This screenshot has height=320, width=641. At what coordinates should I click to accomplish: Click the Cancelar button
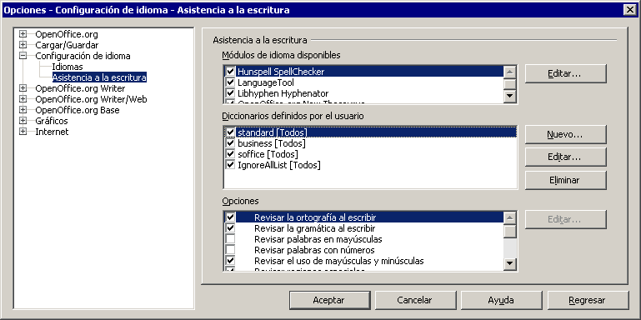[x=415, y=300]
